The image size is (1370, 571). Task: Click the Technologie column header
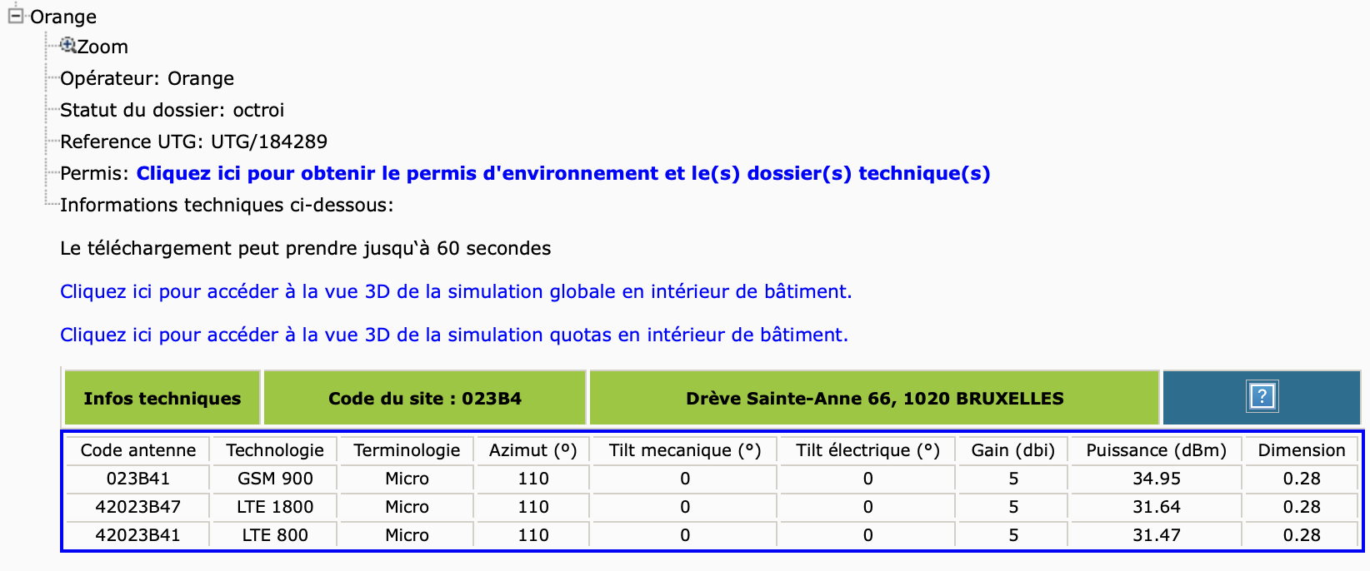click(275, 450)
